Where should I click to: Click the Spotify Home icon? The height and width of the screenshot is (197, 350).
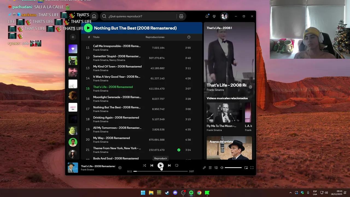pos(94,16)
